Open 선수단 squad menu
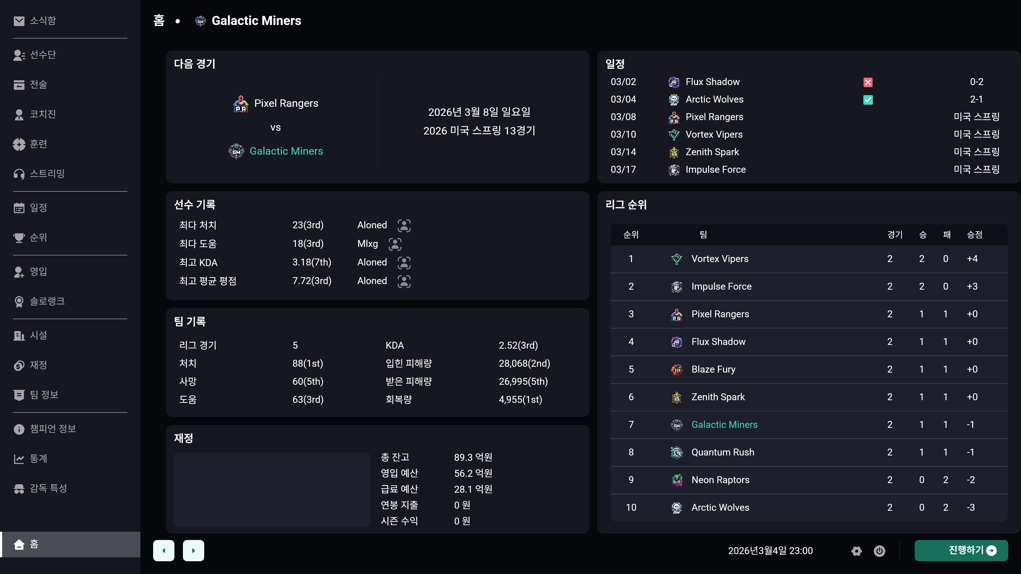This screenshot has height=574, width=1021. [x=43, y=55]
